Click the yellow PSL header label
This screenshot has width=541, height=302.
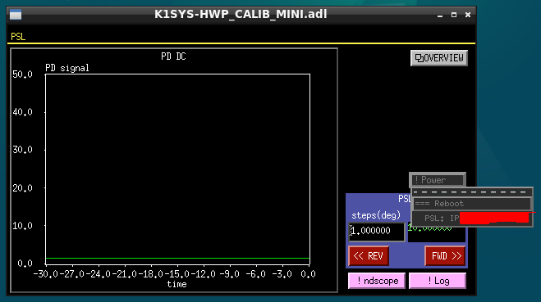(x=18, y=37)
